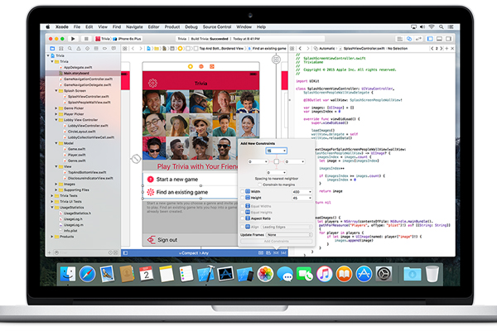The width and height of the screenshot is (497, 331).
Task: Click the Align constraints icon in canvas bar
Action: [268, 252]
